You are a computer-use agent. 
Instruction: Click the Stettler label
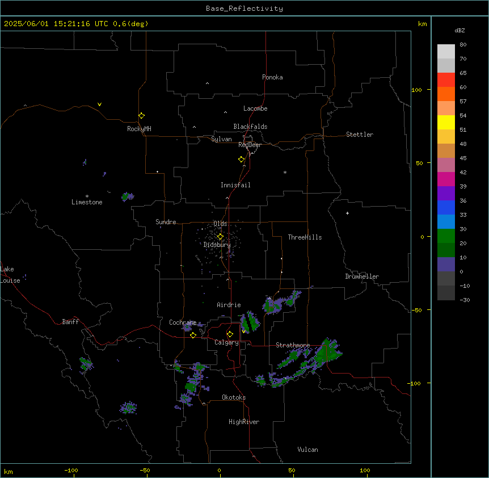360,135
